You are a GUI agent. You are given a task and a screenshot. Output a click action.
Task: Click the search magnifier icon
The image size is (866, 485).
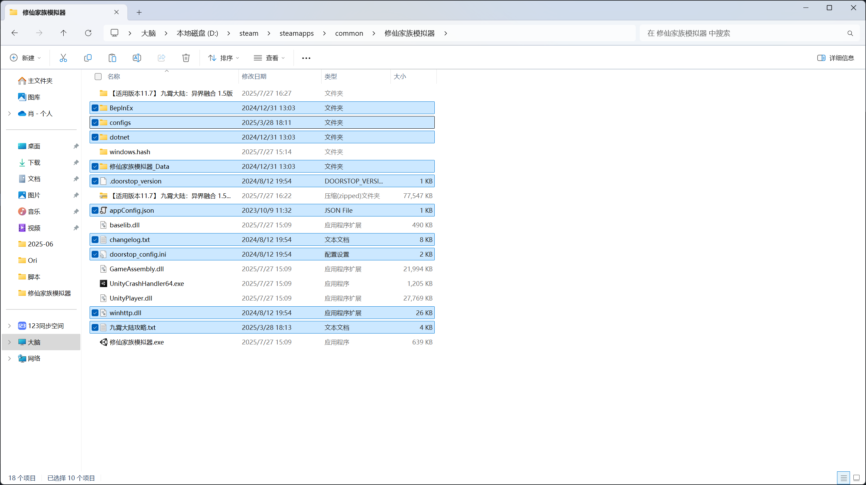[x=850, y=33]
